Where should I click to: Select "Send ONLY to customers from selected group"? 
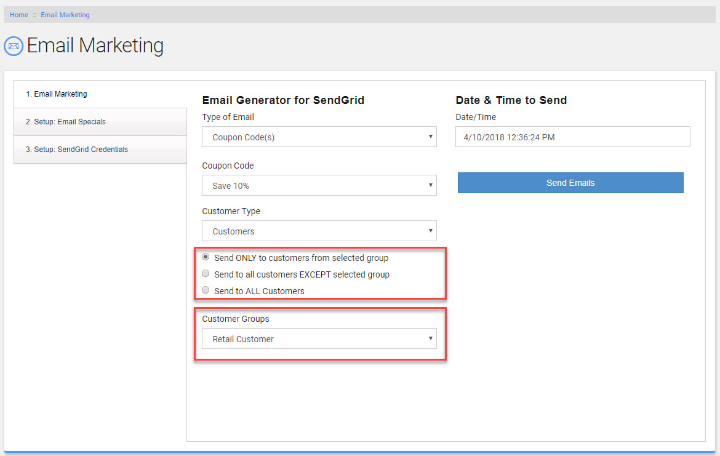pos(206,257)
